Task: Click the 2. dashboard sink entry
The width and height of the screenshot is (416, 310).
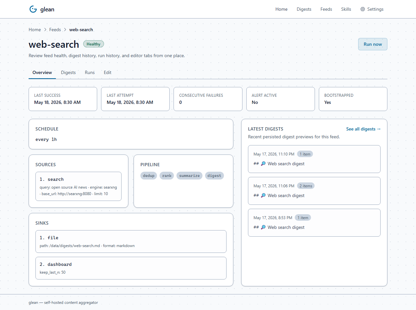Action: pos(131,268)
